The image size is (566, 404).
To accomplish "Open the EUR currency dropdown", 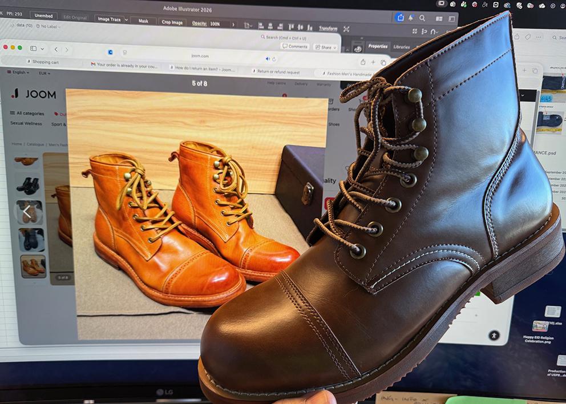I will 45,73.
